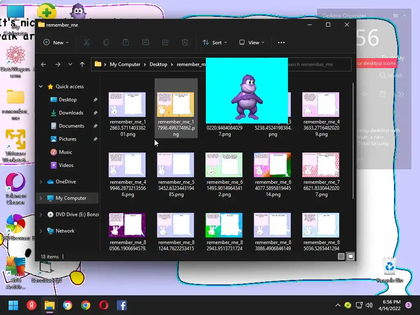Open Opera browser from taskbar

point(104,305)
